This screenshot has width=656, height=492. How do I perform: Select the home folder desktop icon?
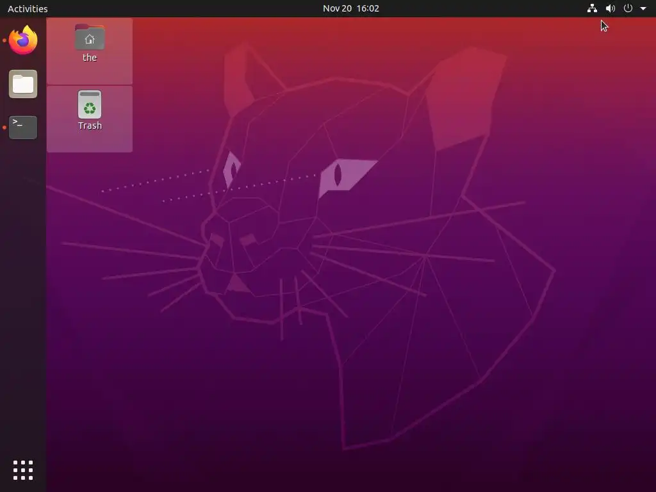(x=90, y=37)
